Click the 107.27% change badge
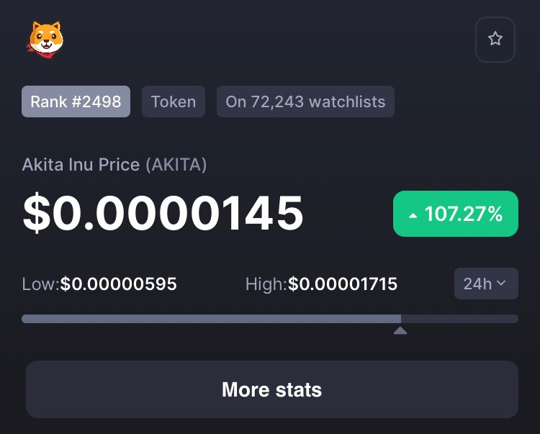The height and width of the screenshot is (434, 540). point(456,214)
